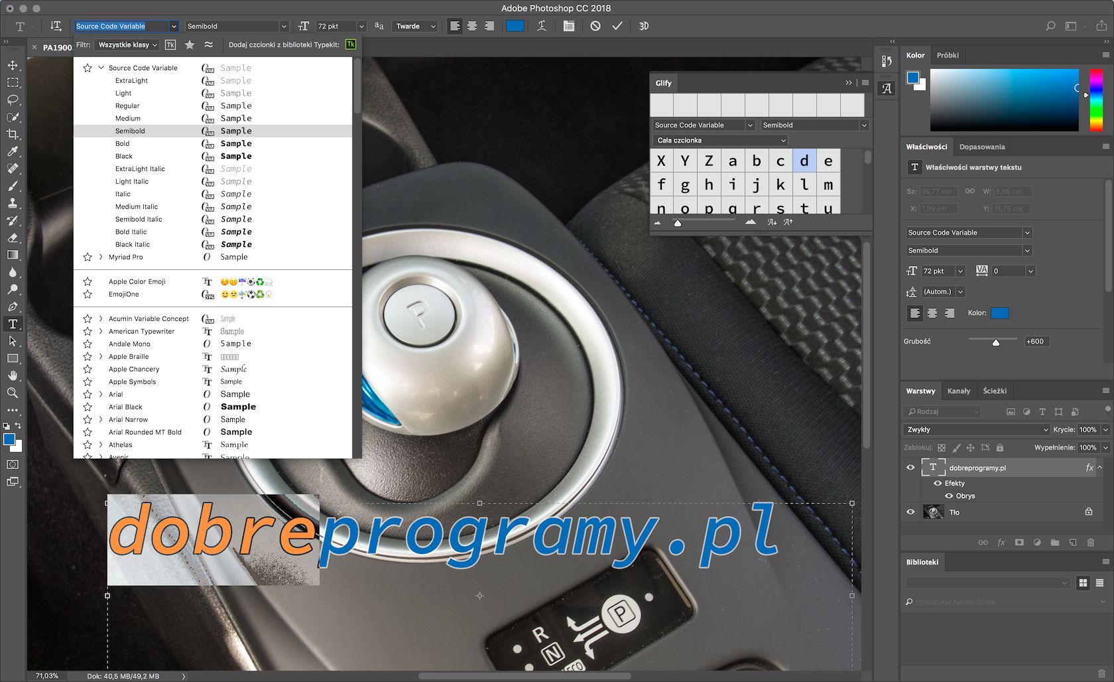Convert text to 3D
Screen dimensions: 1114x682
pos(644,26)
